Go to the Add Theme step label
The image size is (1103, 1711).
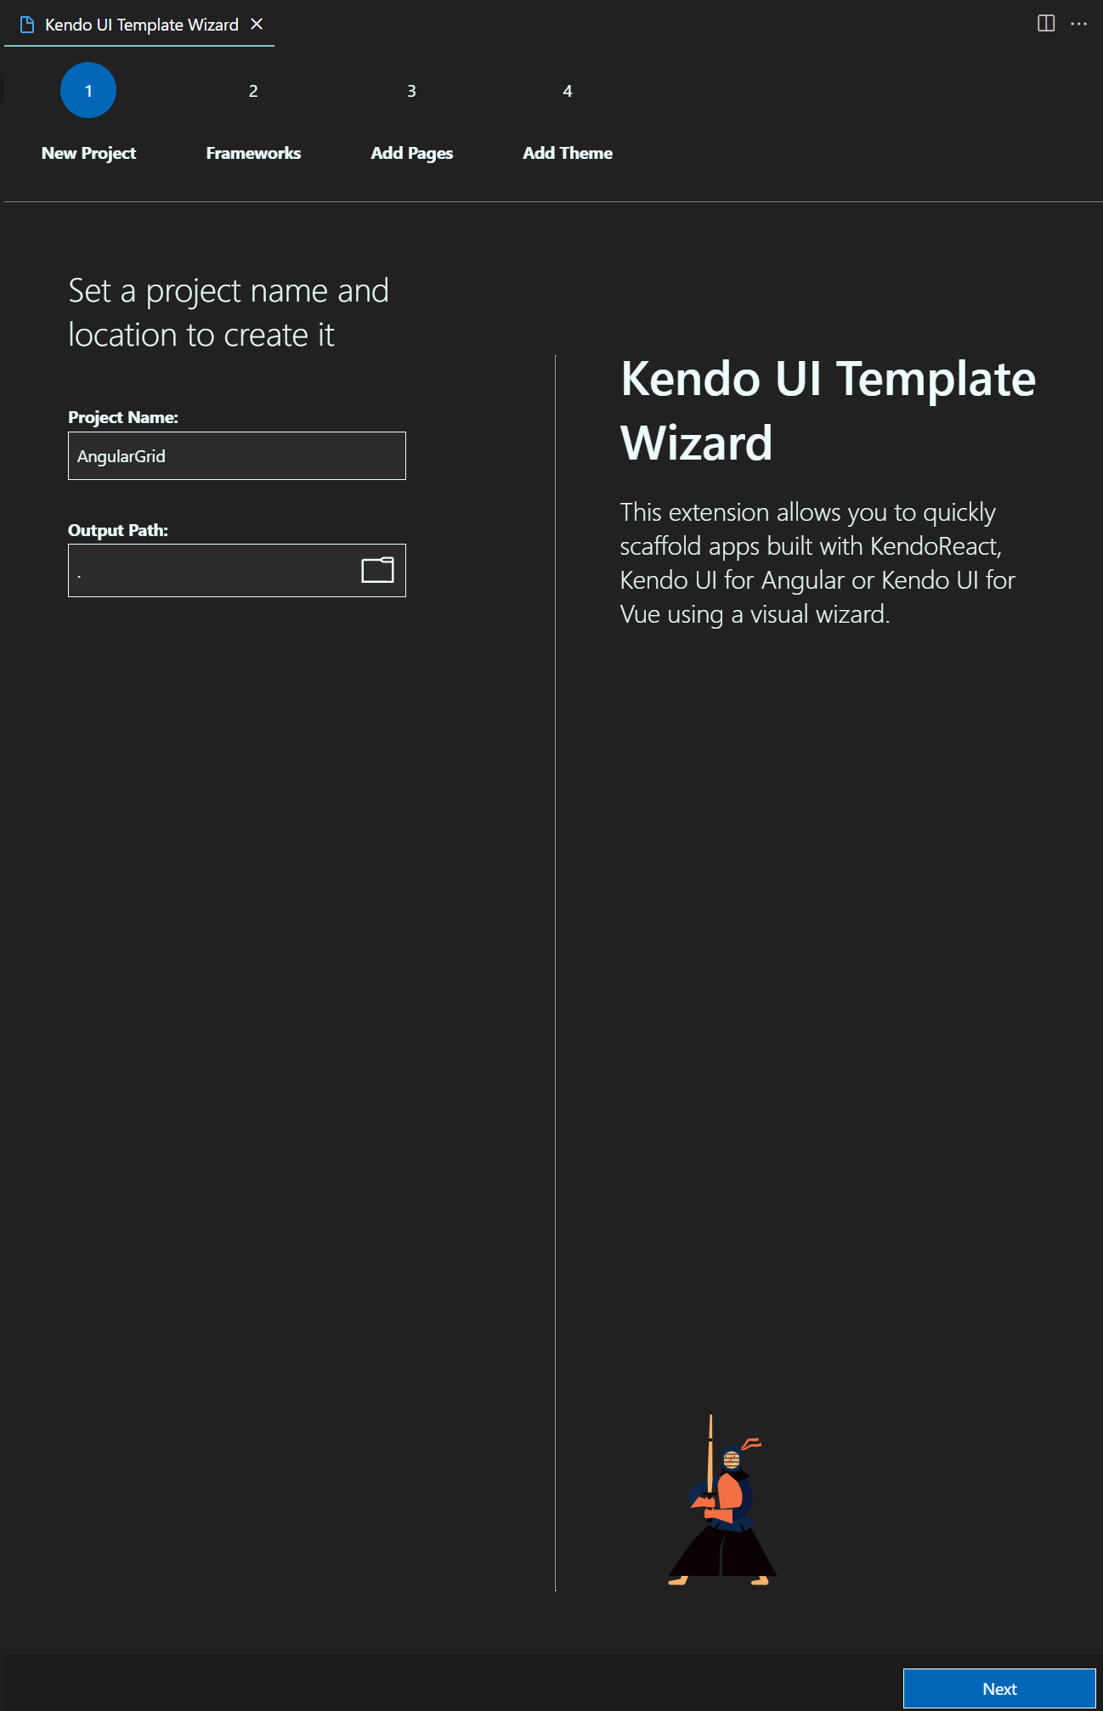tap(568, 153)
